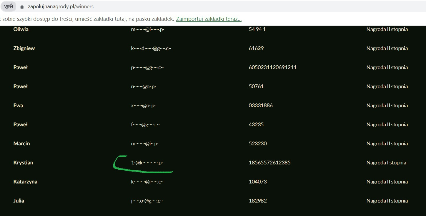The width and height of the screenshot is (426, 216).
Task: Click the masked email in Krystian's row
Action: coord(147,163)
